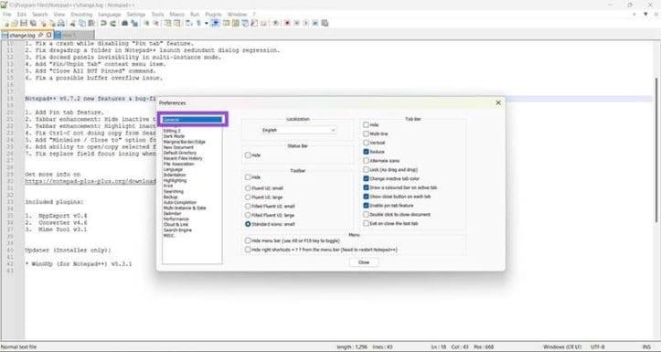Zoom in using the toolbar icon

click(x=146, y=23)
